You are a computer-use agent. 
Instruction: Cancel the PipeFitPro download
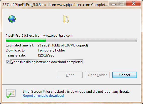tap(125, 75)
